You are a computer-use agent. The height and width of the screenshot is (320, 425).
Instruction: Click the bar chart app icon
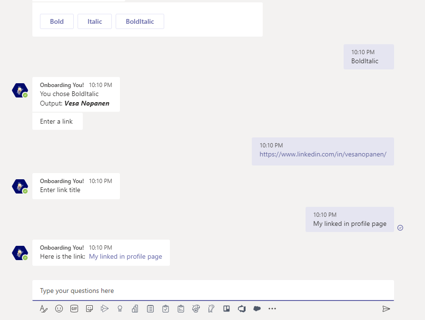pyautogui.click(x=135, y=309)
